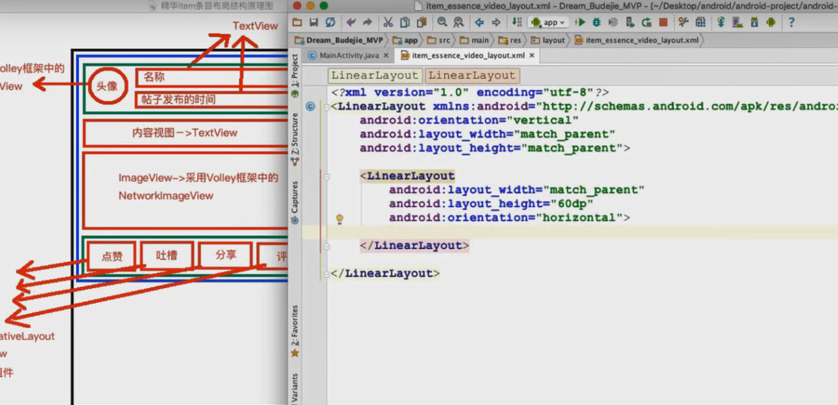Start debugging with the Debug bug icon

pos(596,22)
